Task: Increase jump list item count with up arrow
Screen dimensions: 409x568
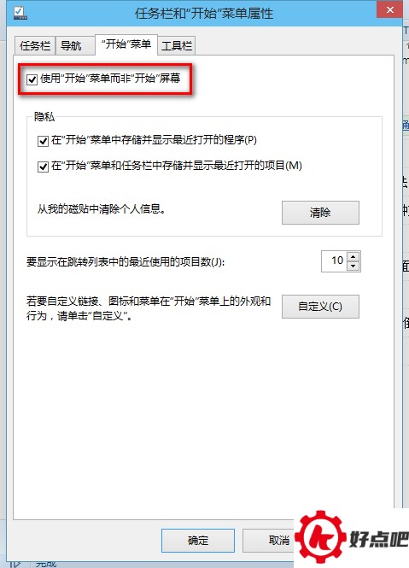Action: [353, 257]
